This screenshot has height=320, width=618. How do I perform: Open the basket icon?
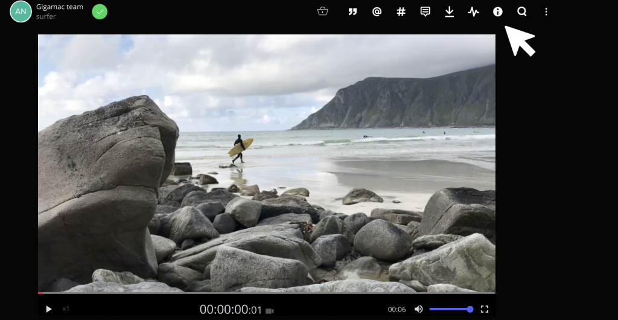pyautogui.click(x=322, y=11)
